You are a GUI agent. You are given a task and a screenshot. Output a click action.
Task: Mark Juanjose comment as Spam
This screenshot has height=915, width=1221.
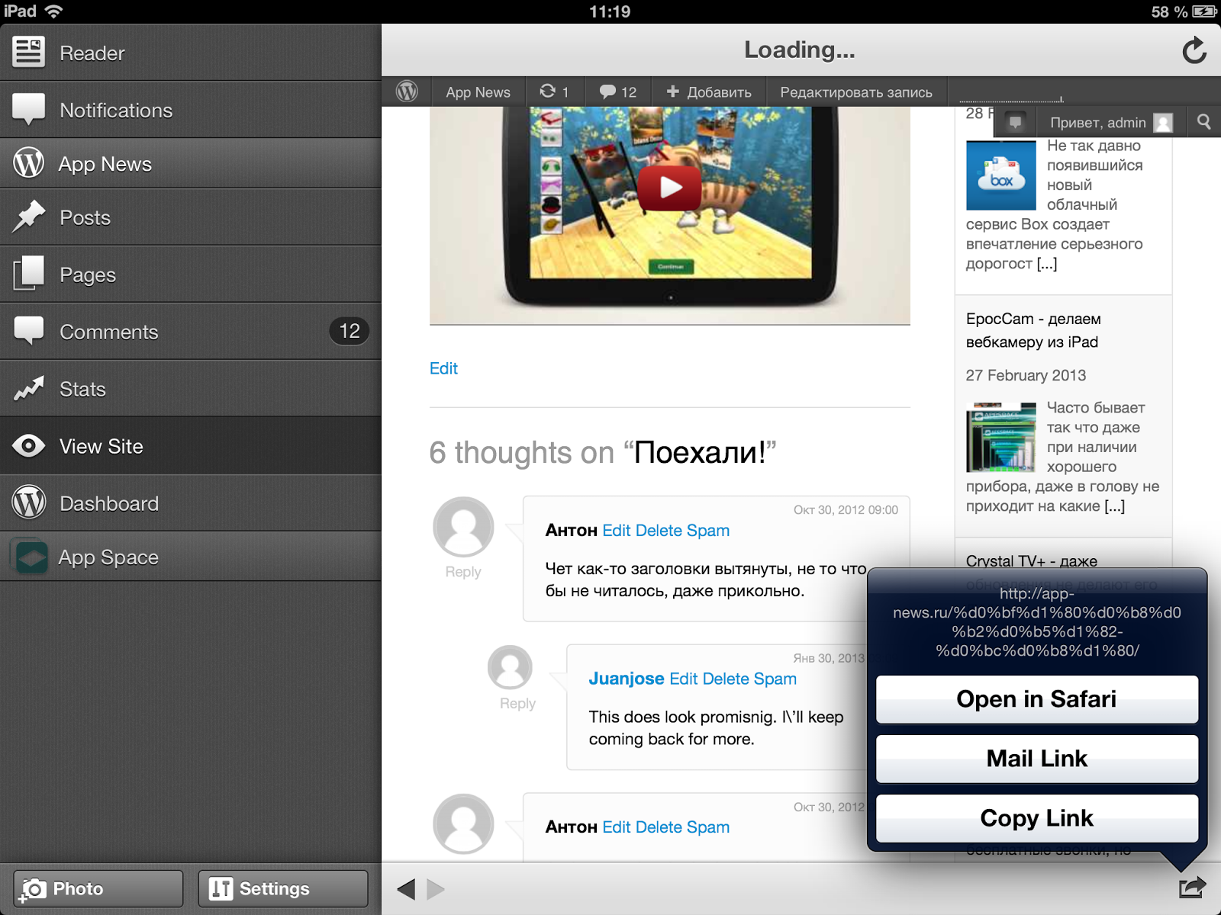[x=775, y=679]
